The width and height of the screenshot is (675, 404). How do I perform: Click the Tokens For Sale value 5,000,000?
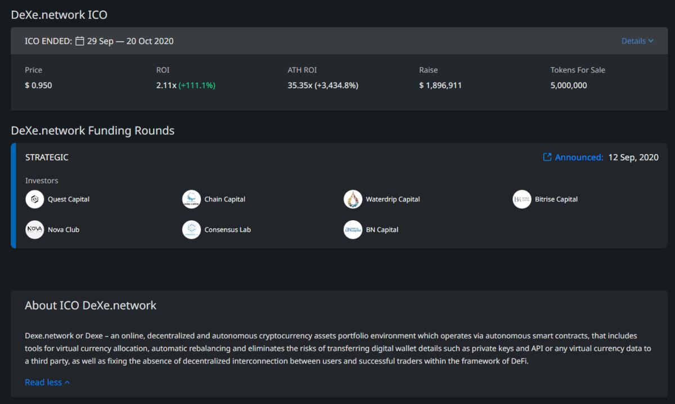point(569,85)
